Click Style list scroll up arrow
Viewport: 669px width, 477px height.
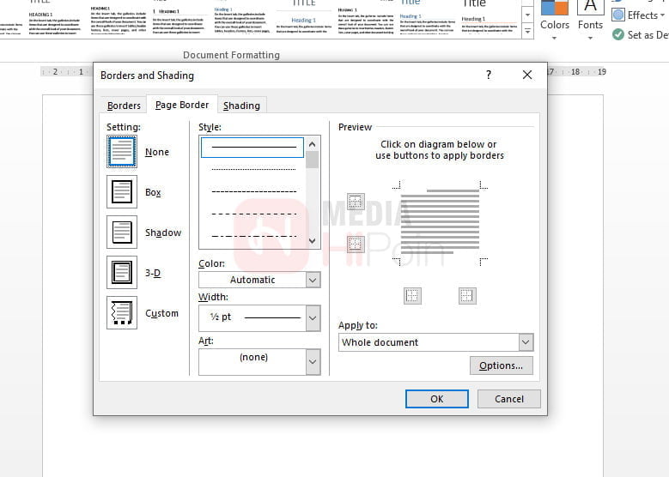pyautogui.click(x=313, y=144)
